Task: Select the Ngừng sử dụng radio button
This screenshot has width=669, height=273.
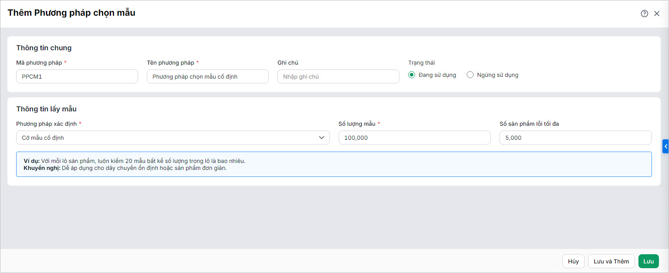Action: (x=470, y=75)
